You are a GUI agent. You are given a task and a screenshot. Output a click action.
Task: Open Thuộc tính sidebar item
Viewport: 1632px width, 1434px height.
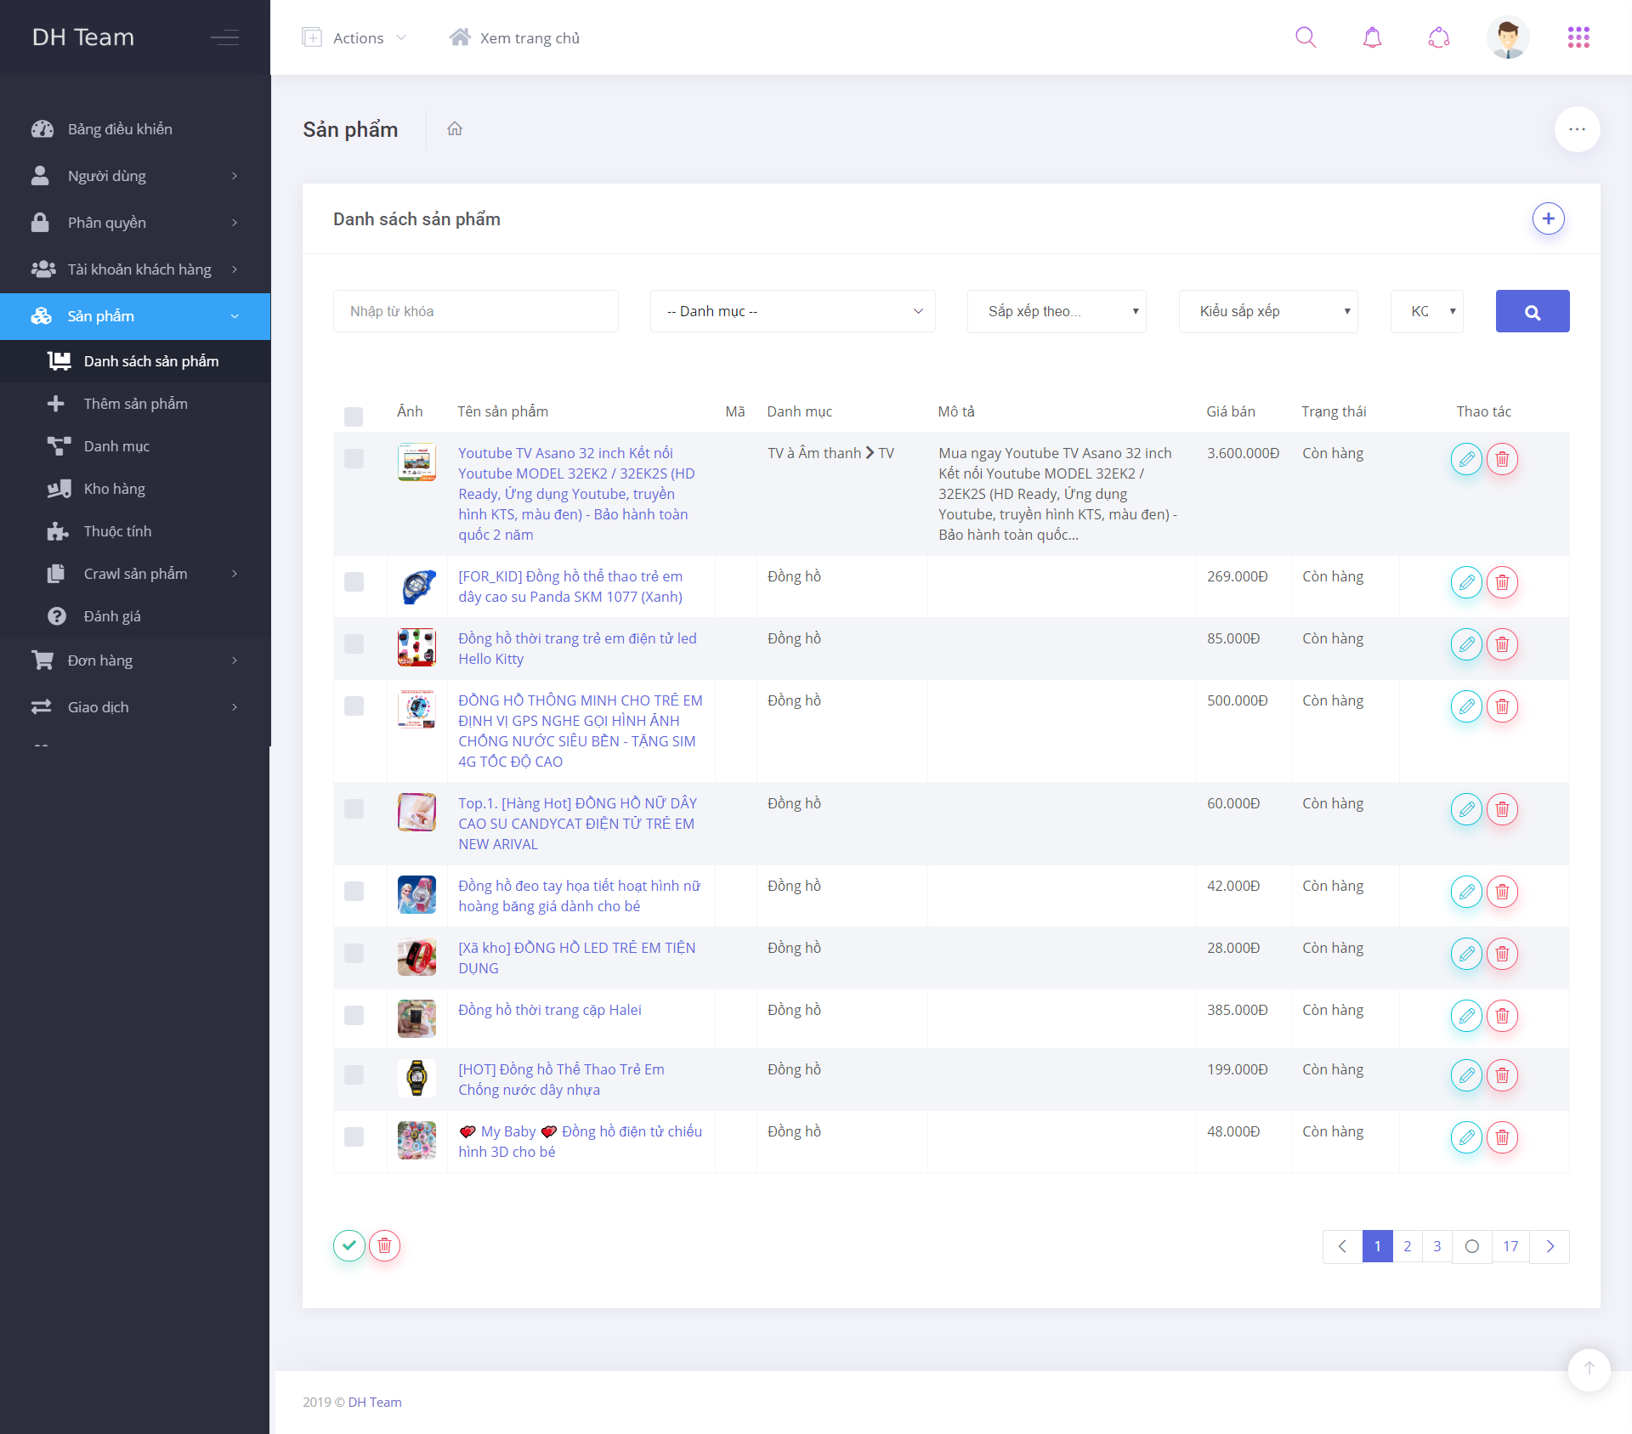[135, 531]
